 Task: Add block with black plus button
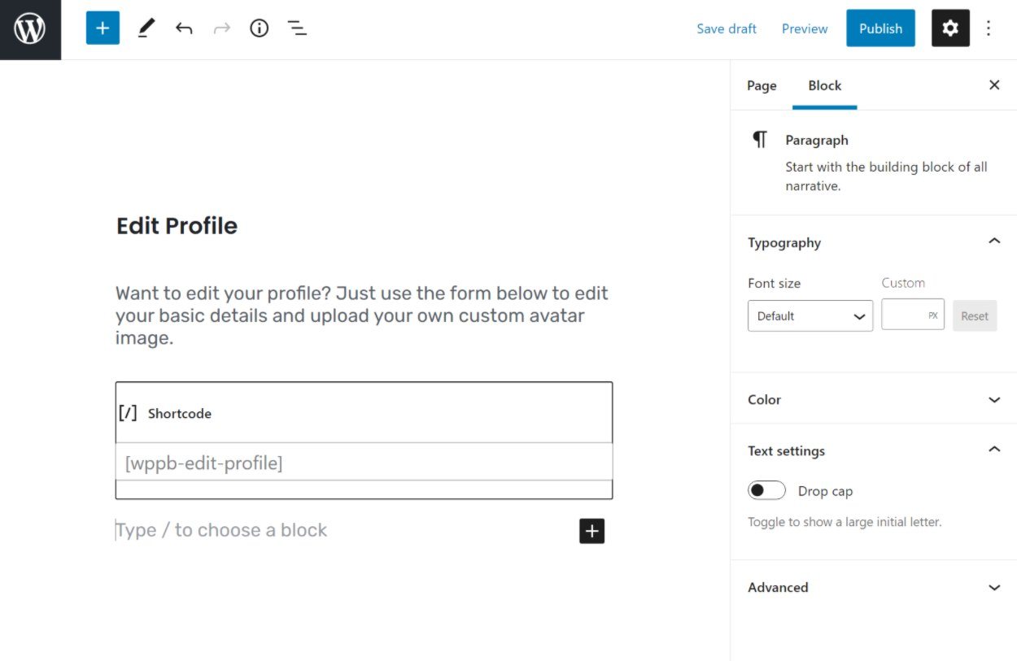pos(591,531)
